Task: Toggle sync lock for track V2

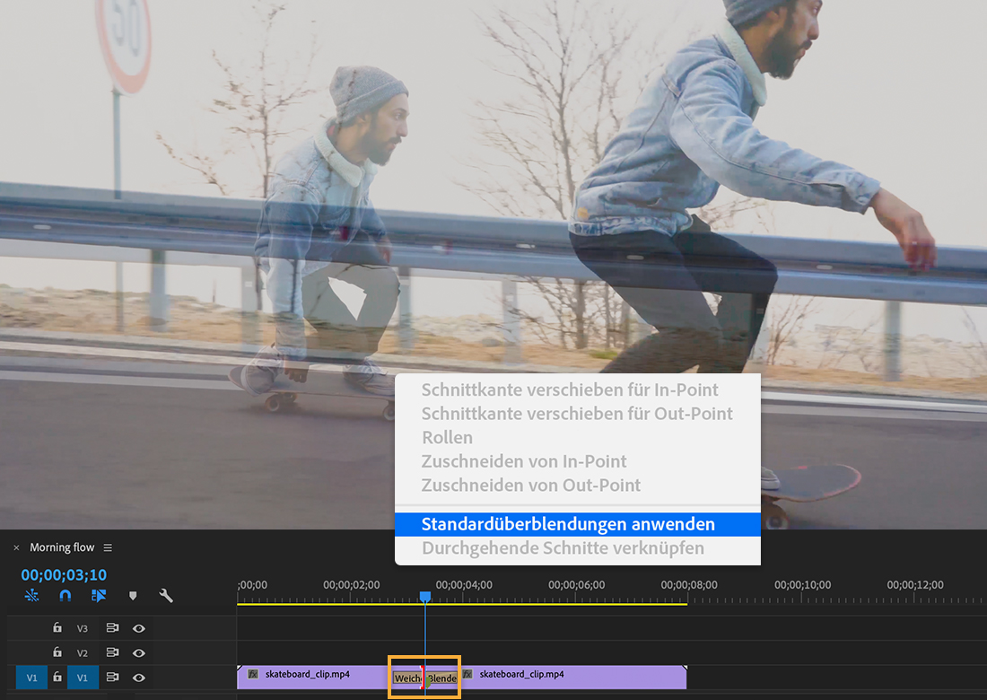Action: click(x=112, y=652)
